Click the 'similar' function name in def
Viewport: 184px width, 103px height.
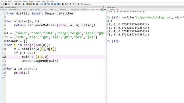click(21, 21)
